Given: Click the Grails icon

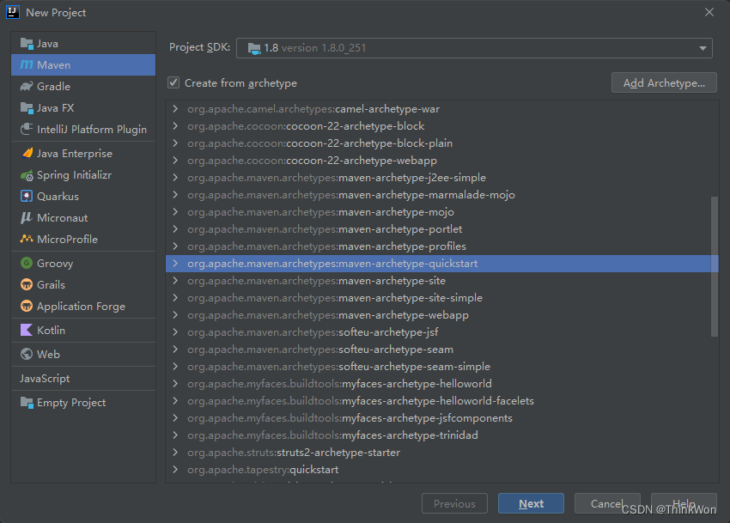Looking at the screenshot, I should pyautogui.click(x=27, y=284).
